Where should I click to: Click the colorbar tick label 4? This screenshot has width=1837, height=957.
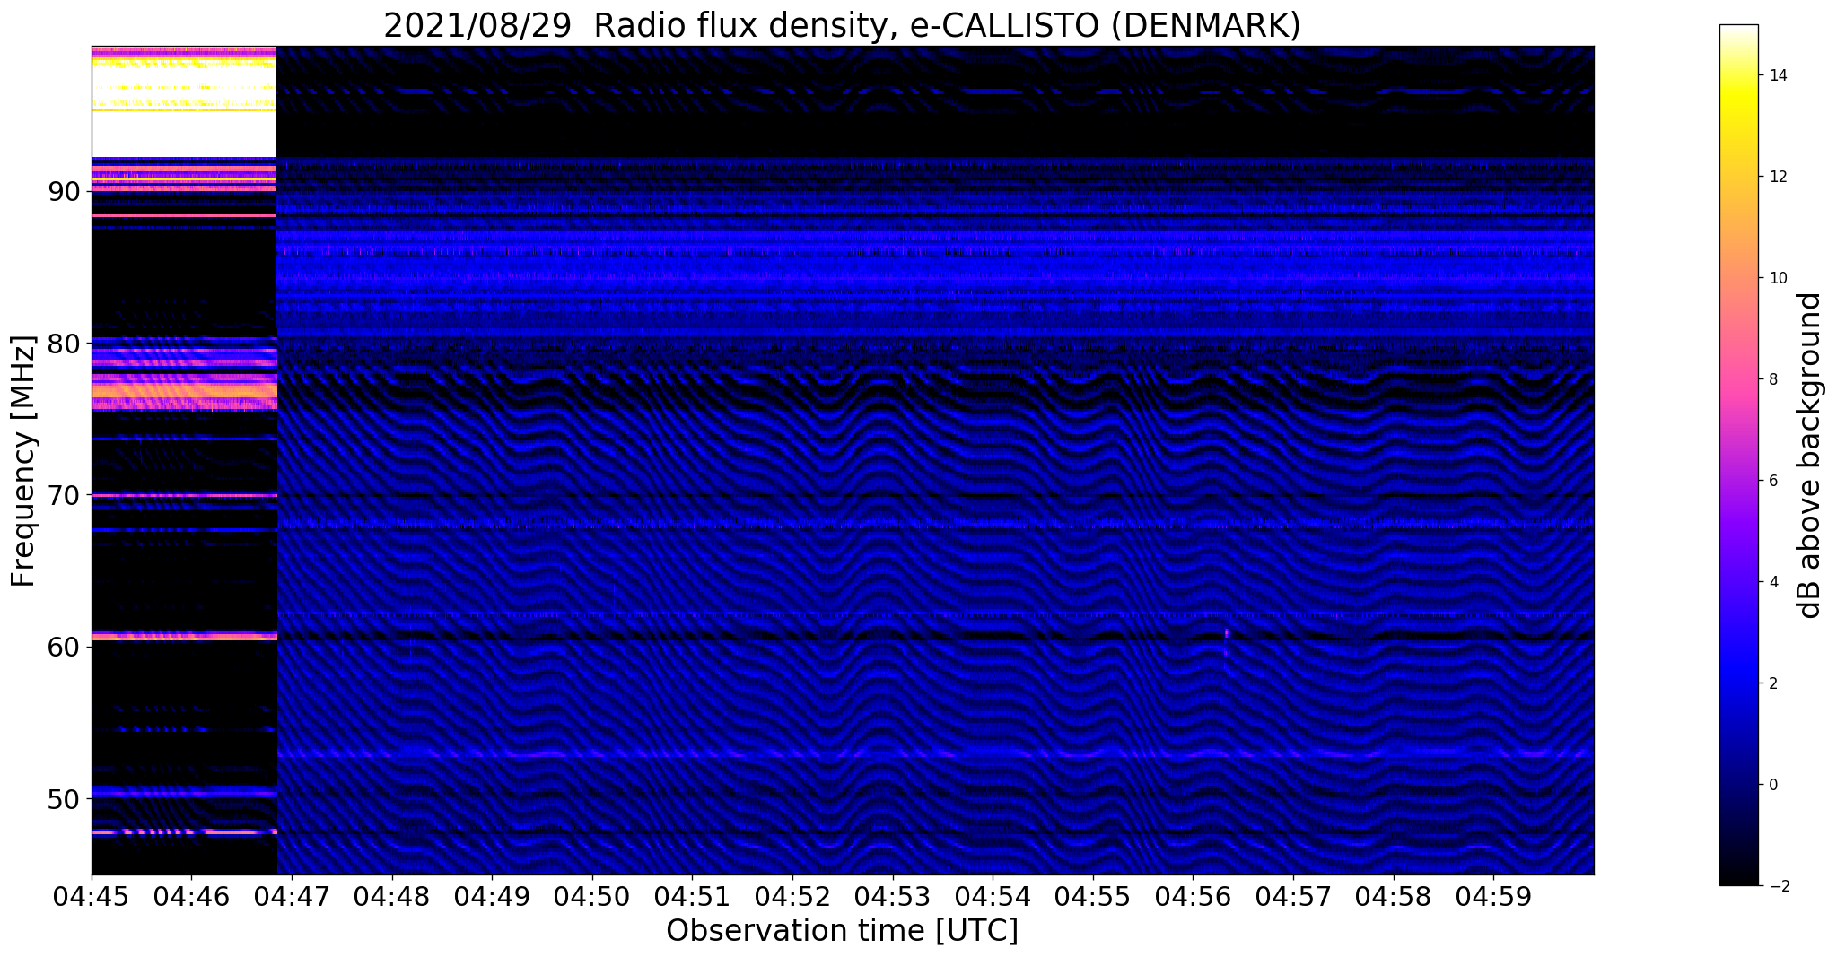click(1771, 582)
